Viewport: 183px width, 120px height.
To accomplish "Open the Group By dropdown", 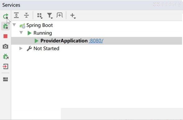I will (40, 16).
